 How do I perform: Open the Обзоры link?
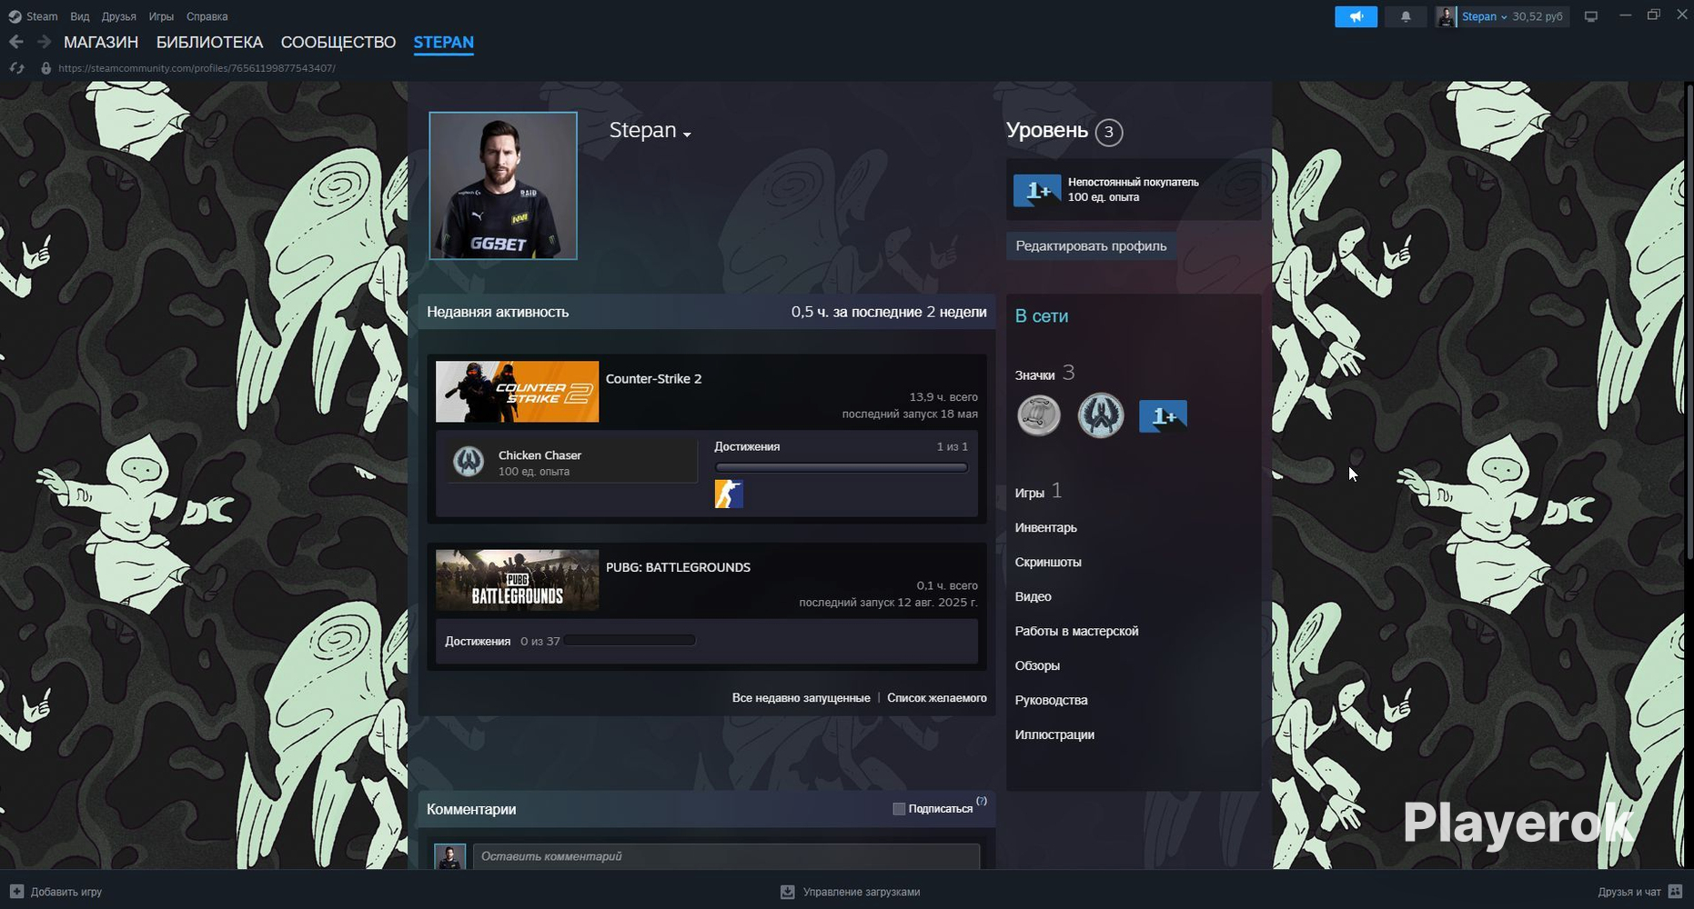point(1037,665)
